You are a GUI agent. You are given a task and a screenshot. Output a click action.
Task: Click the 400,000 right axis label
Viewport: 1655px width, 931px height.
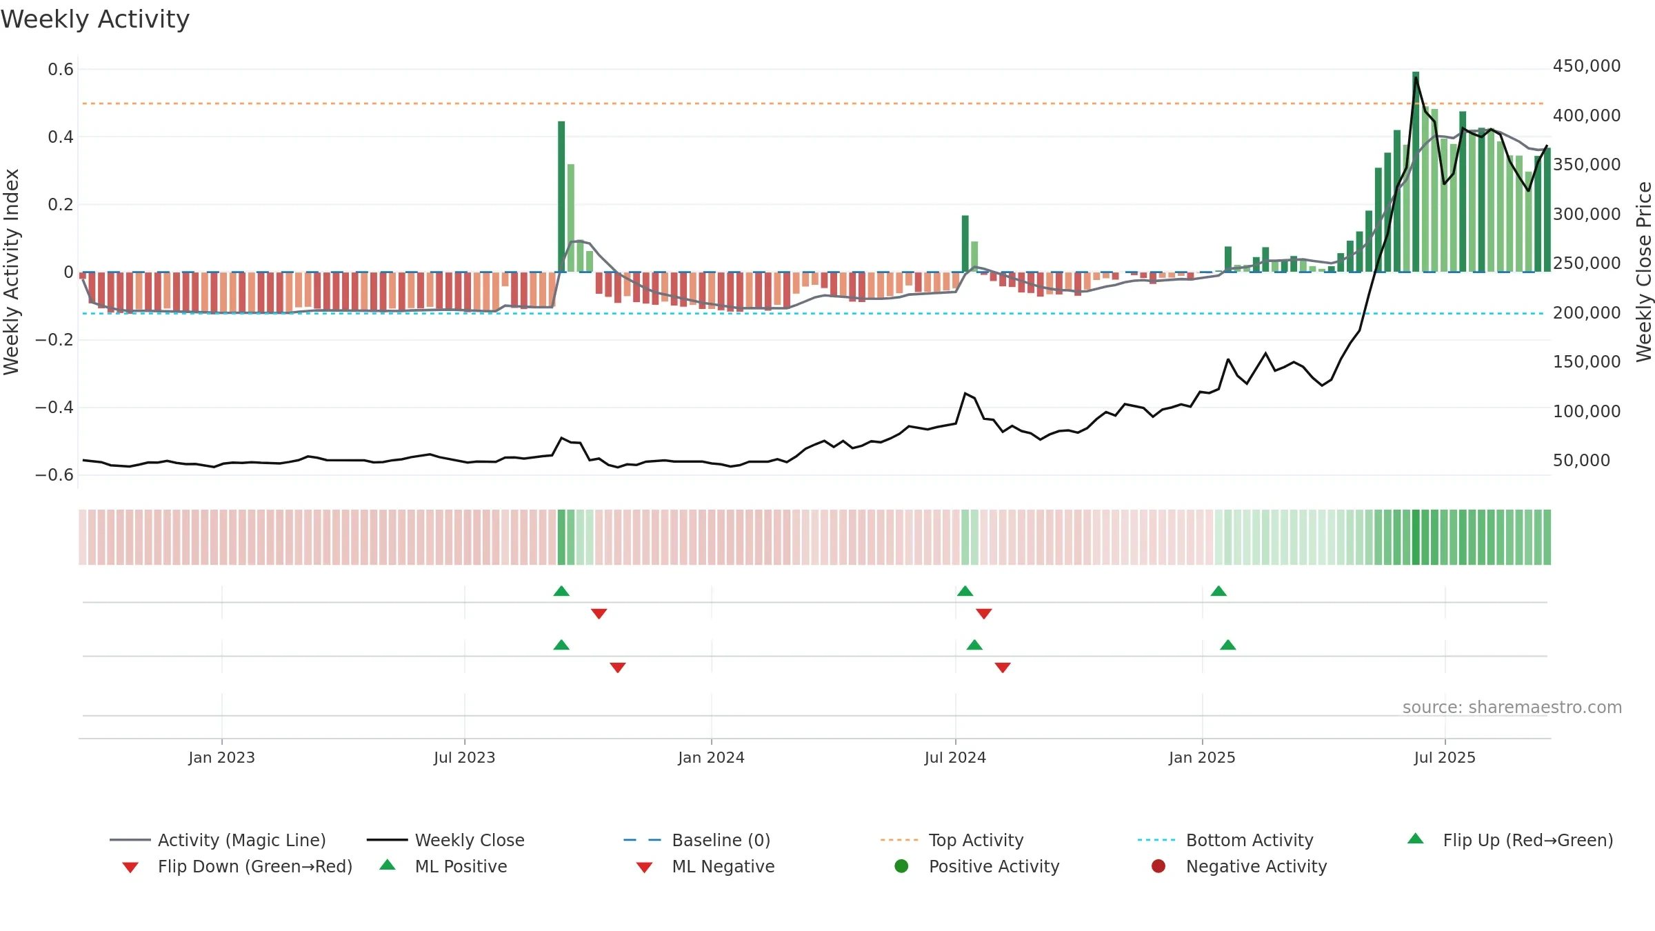coord(1587,115)
